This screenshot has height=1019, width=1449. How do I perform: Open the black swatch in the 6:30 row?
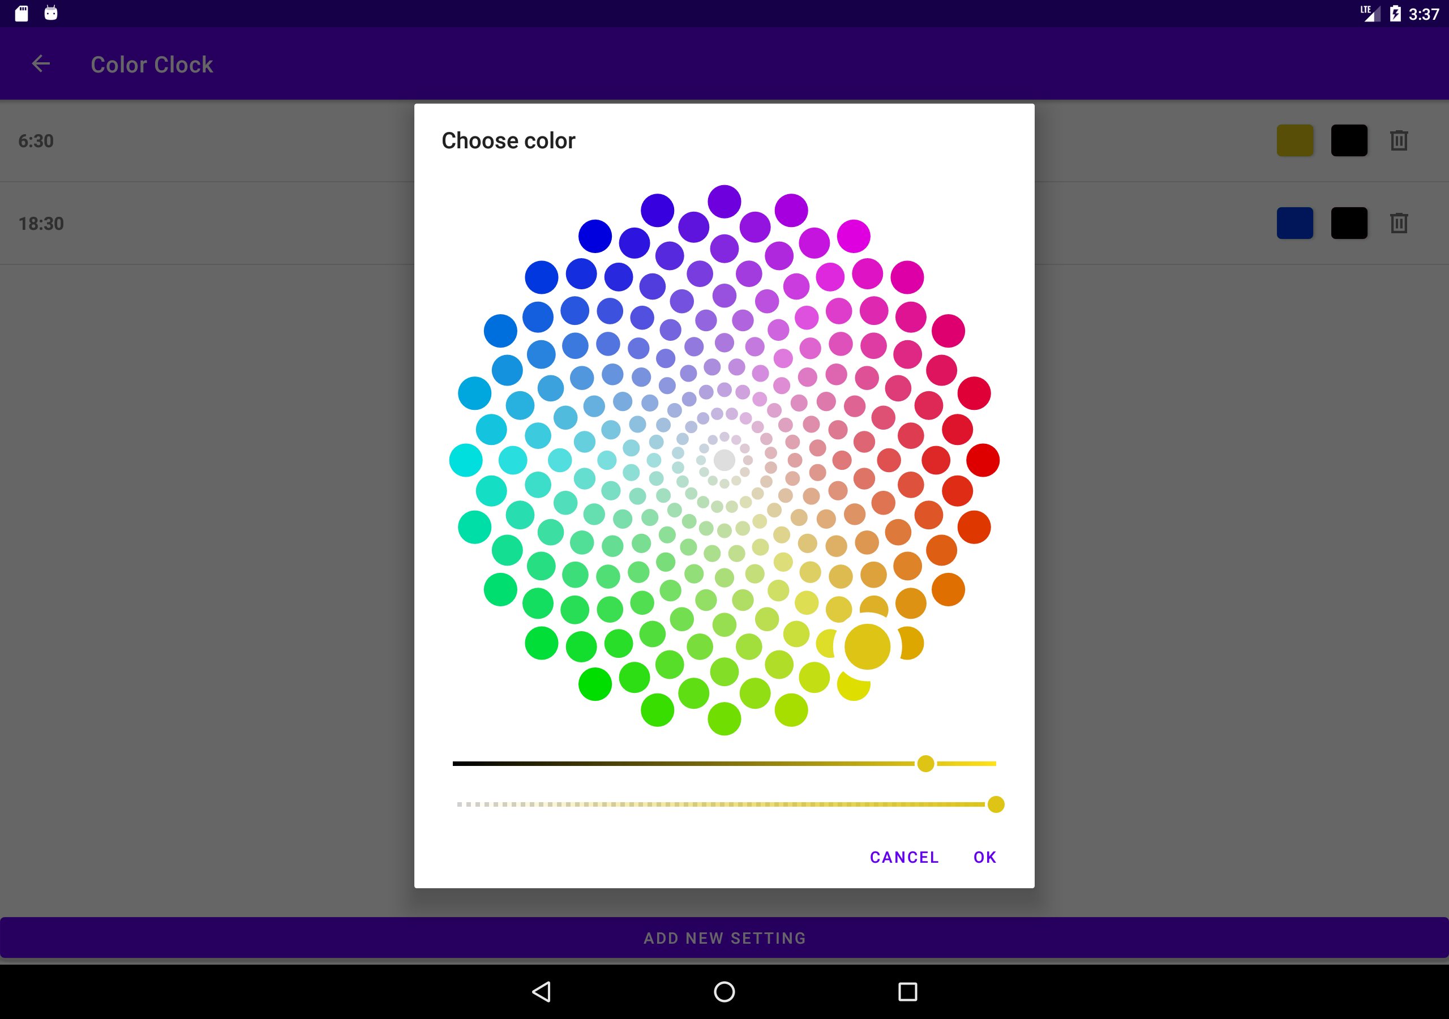coord(1349,140)
